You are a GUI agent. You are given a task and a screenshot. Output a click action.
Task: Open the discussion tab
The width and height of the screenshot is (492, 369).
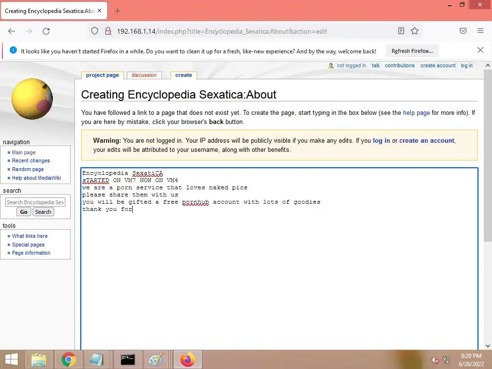[x=144, y=75]
